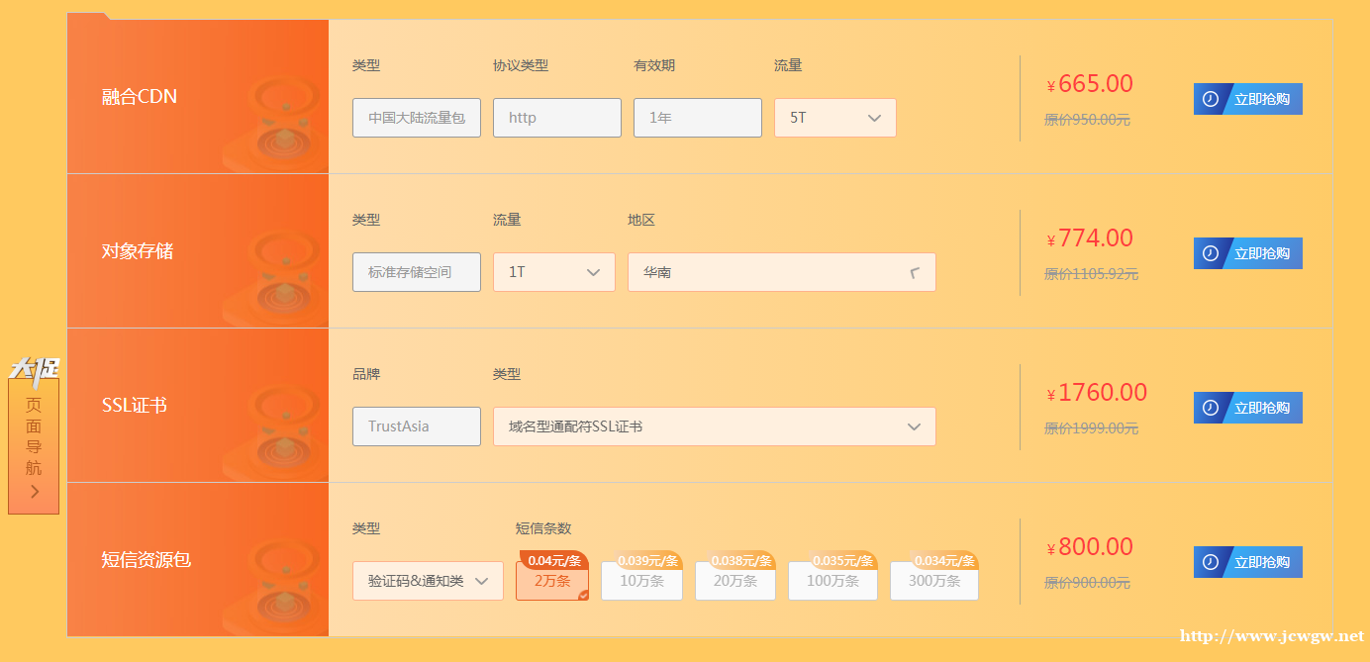
Task: Click clock icon in SSL证书 buy button
Action: coord(1210,408)
